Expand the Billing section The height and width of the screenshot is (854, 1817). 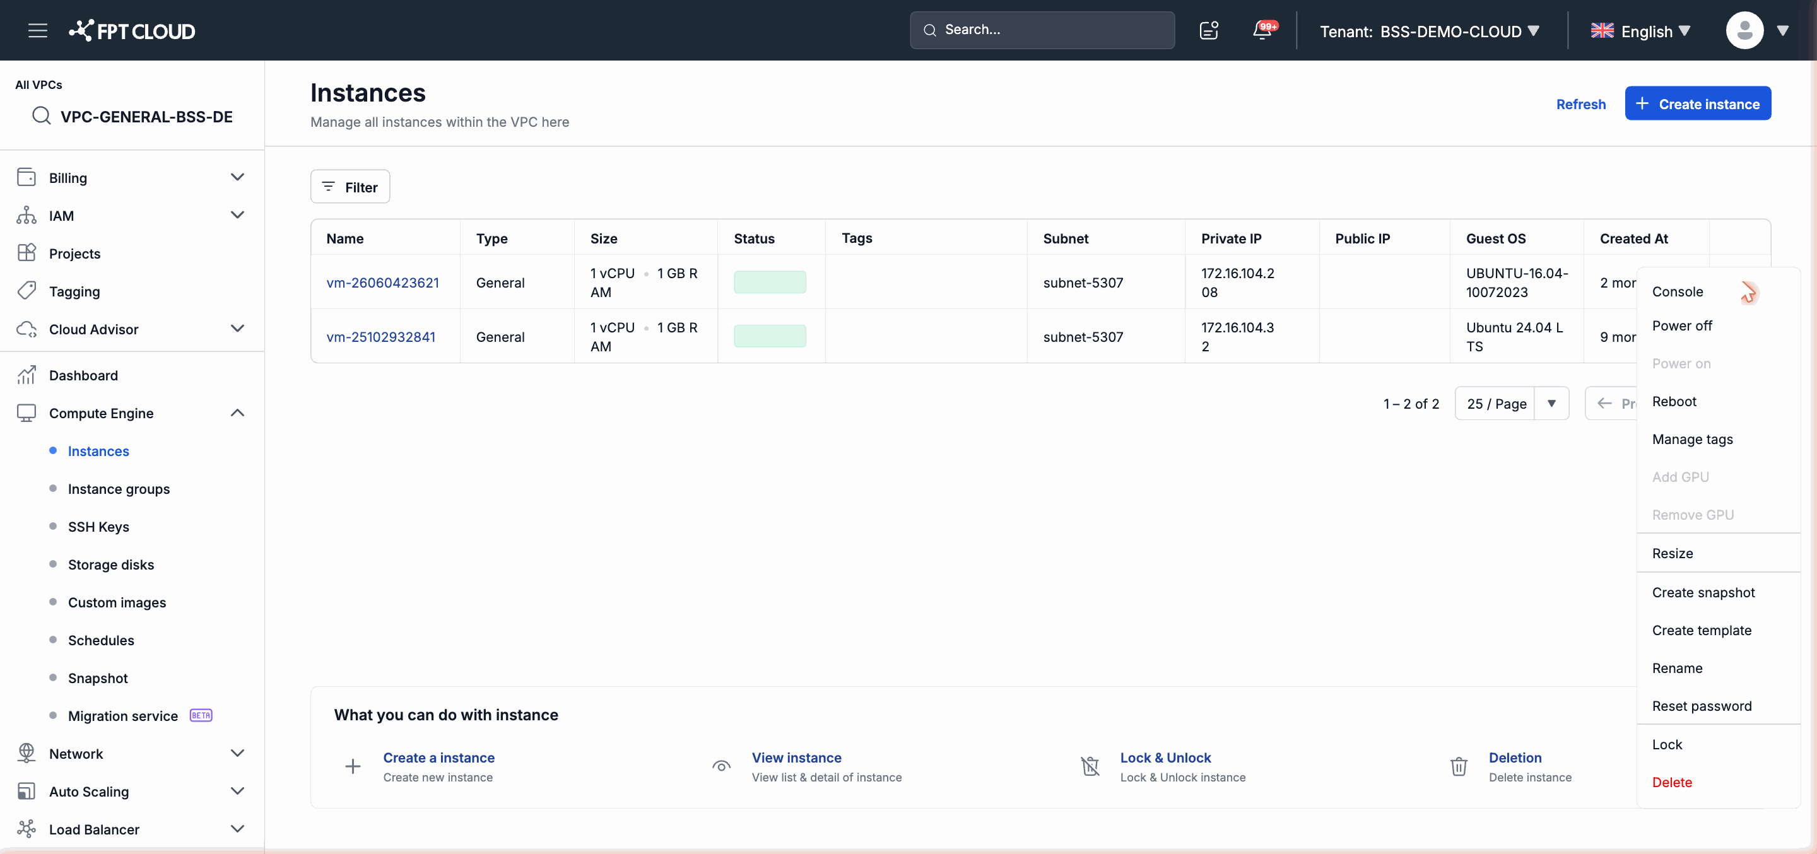tap(238, 177)
